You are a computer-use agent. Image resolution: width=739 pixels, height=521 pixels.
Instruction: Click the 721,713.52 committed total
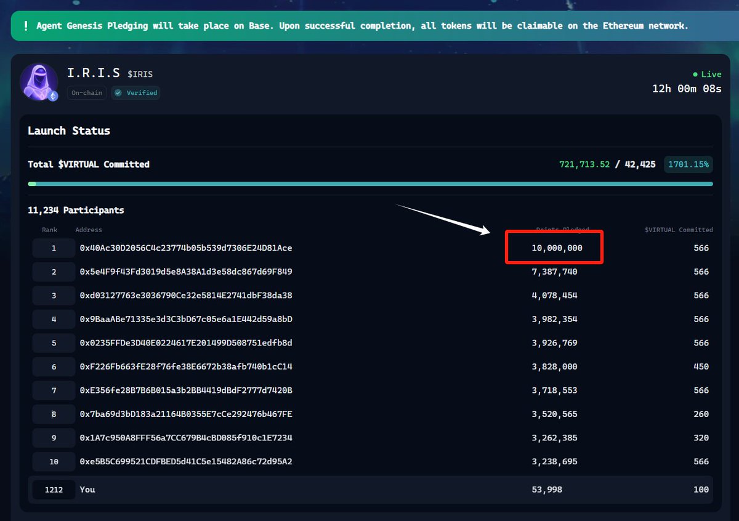coord(584,164)
